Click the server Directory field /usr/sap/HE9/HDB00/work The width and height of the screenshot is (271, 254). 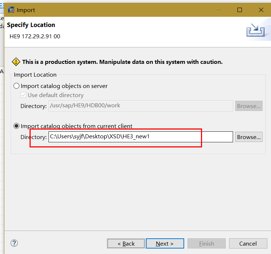pyautogui.click(x=141, y=105)
